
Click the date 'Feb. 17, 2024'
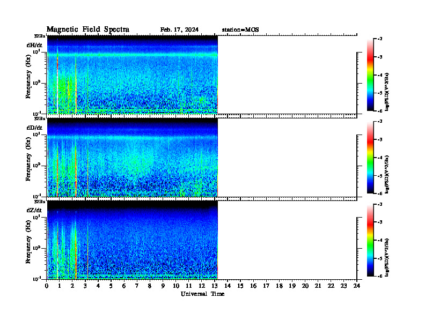coord(179,29)
